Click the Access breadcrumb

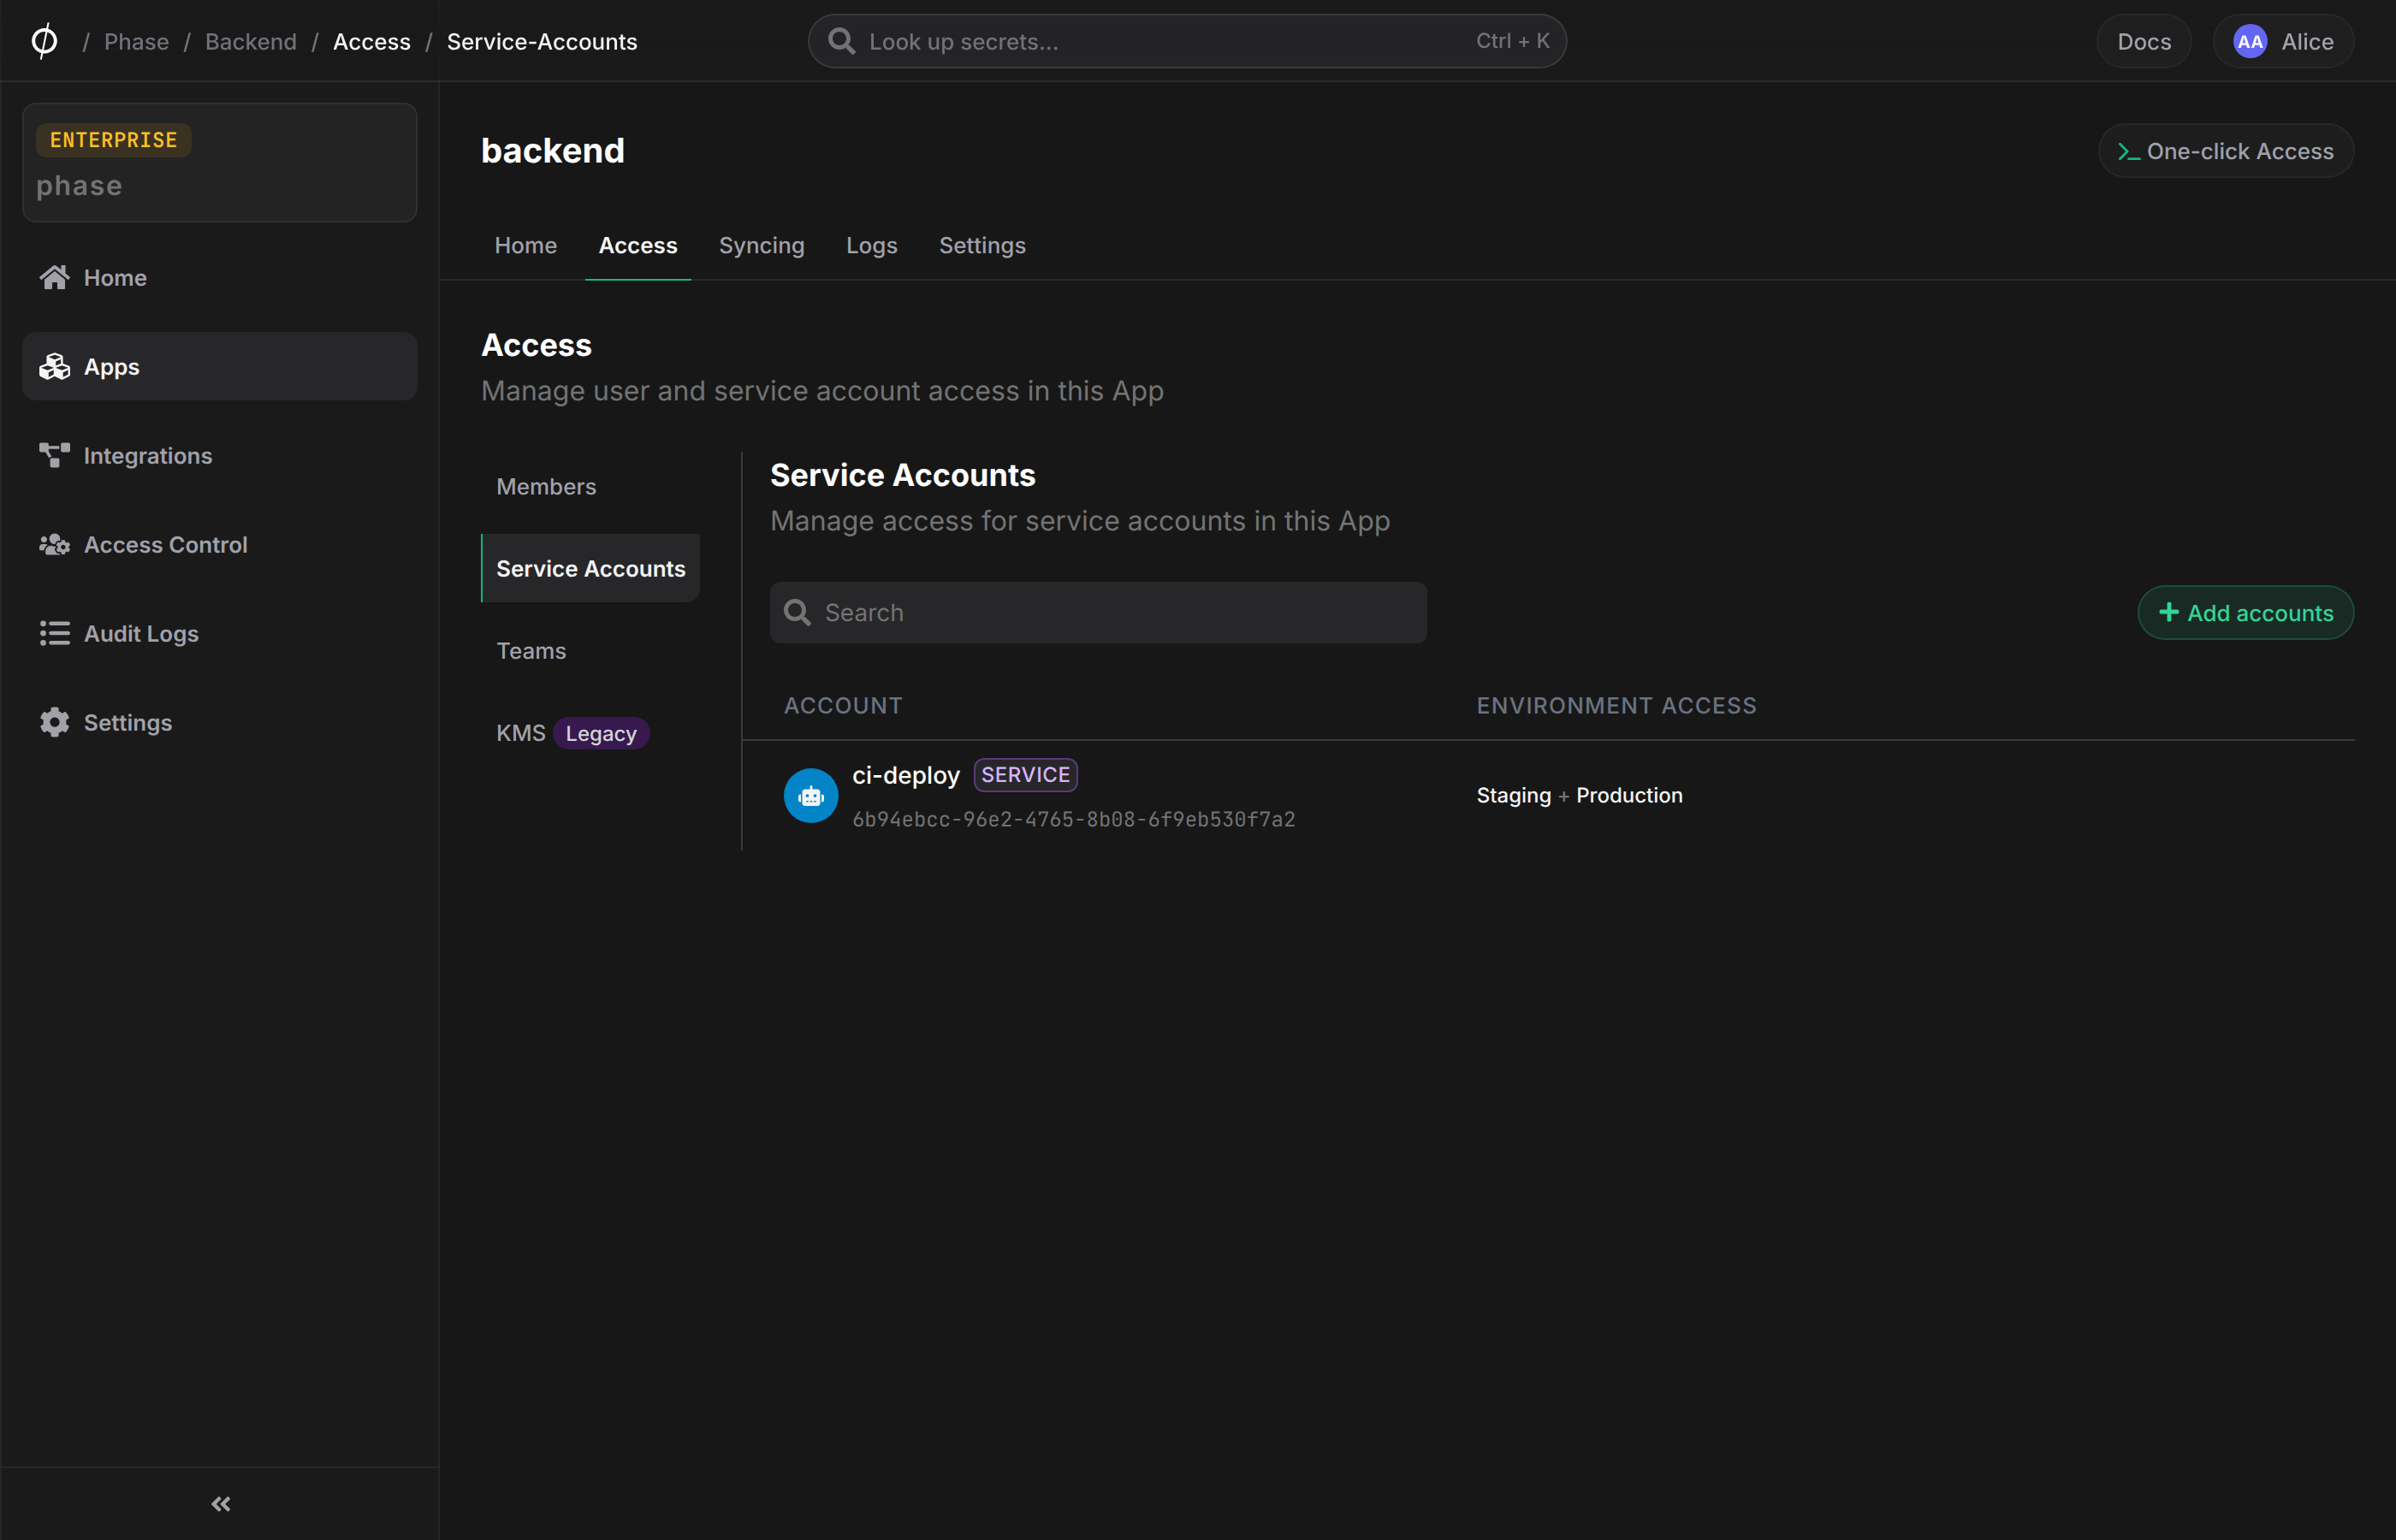371,41
